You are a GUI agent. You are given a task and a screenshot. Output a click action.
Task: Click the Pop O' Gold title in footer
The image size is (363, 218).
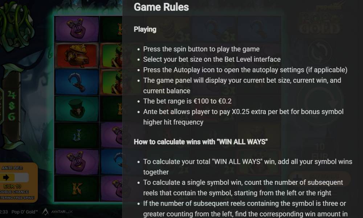(x=25, y=212)
